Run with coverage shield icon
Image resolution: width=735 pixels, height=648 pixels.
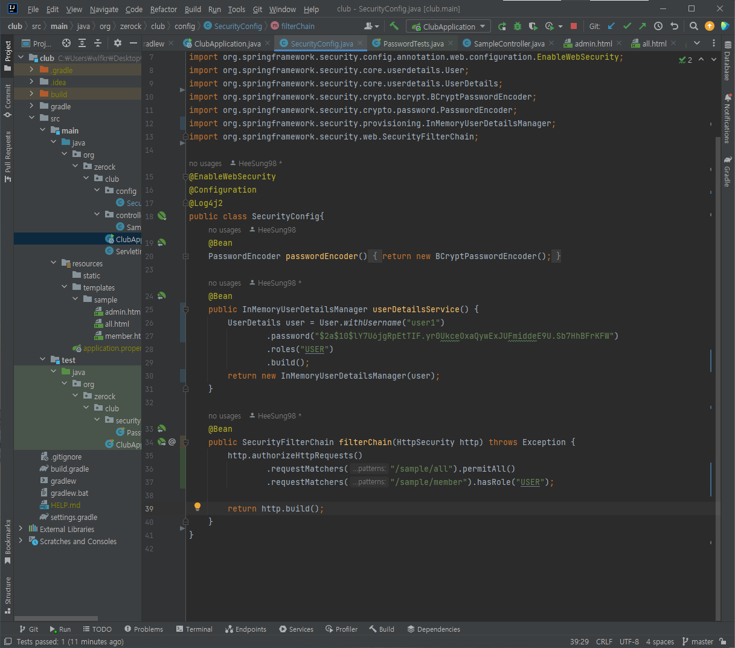tap(533, 26)
